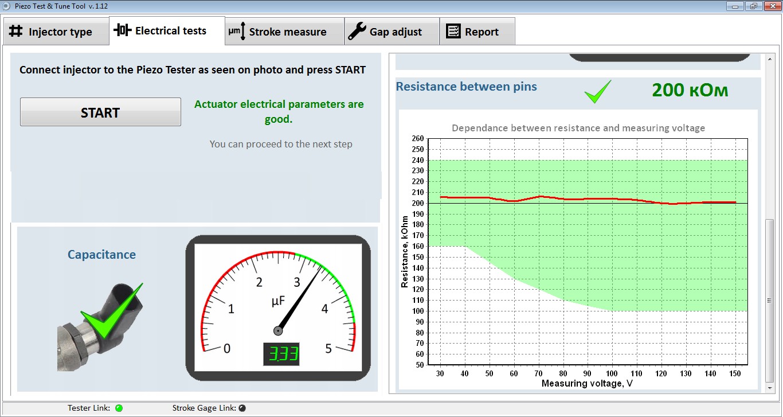Click the Electrical tests circuit icon
This screenshot has width=783, height=417.
point(122,31)
